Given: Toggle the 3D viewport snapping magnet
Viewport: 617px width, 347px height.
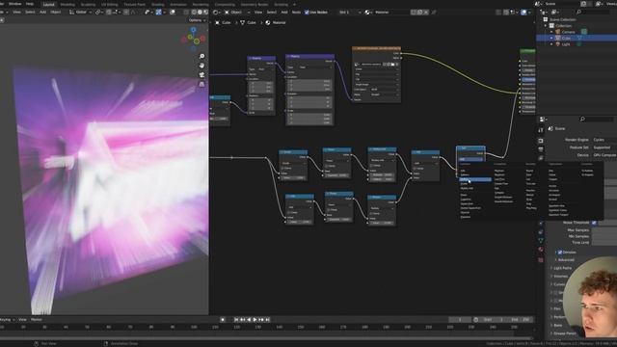Looking at the screenshot, I should tap(109, 13).
